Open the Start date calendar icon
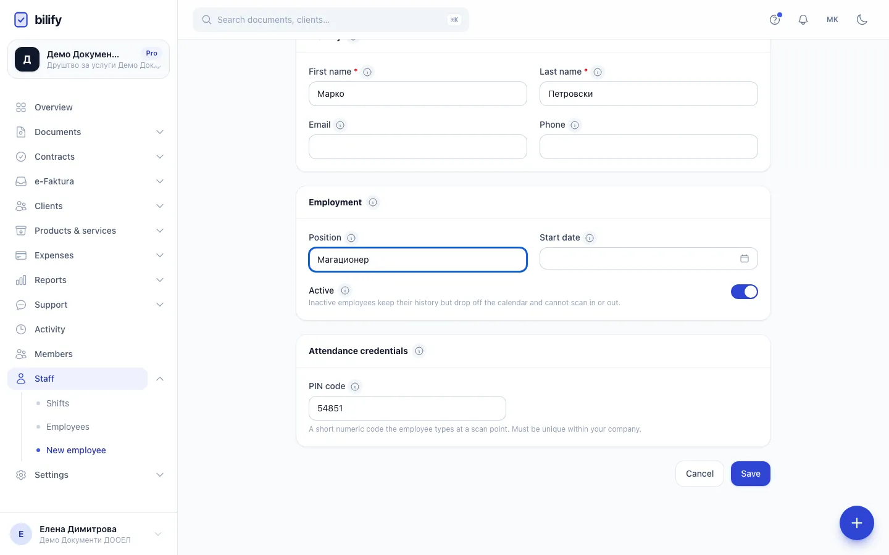 745,258
